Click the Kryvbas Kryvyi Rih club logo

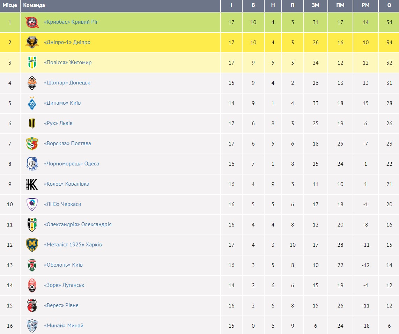click(x=32, y=22)
